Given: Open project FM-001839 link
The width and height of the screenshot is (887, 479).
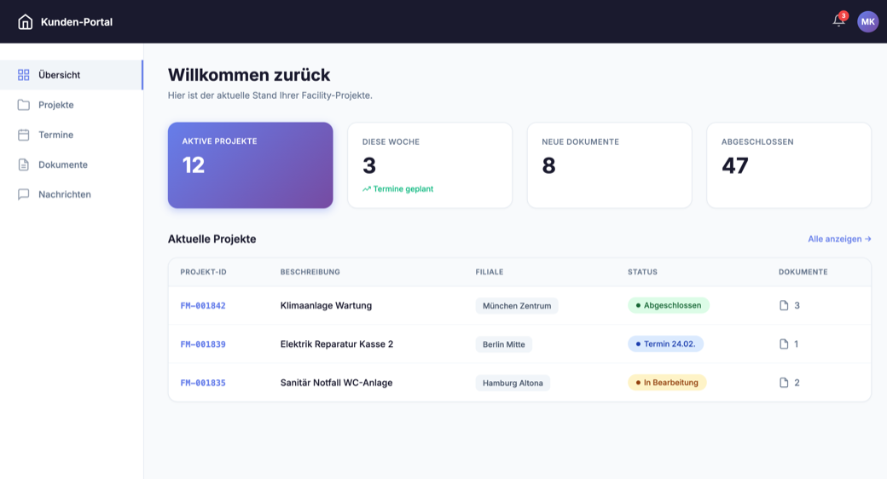Looking at the screenshot, I should [x=203, y=344].
